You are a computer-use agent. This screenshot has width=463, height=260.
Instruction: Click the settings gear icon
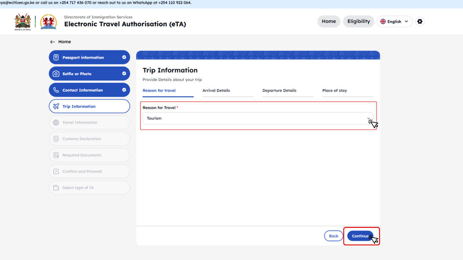pyautogui.click(x=420, y=22)
